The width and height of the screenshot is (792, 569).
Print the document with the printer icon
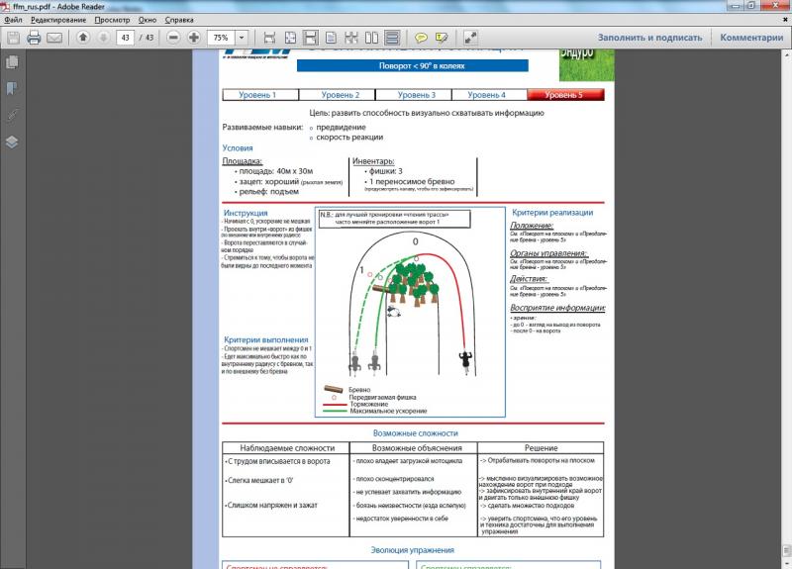click(x=34, y=38)
